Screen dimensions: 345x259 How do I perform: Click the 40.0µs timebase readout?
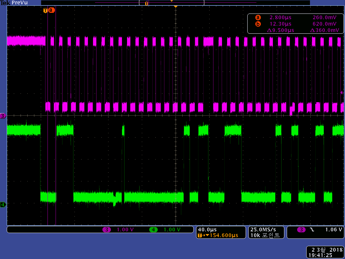pyautogui.click(x=207, y=230)
